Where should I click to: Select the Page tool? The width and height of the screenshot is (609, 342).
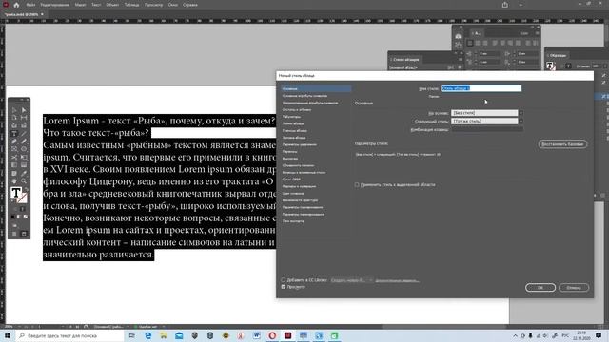coord(14,118)
